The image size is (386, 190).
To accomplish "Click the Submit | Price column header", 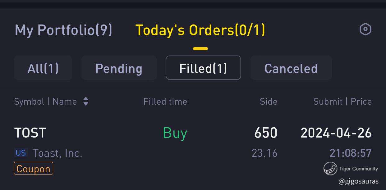I will pyautogui.click(x=342, y=102).
